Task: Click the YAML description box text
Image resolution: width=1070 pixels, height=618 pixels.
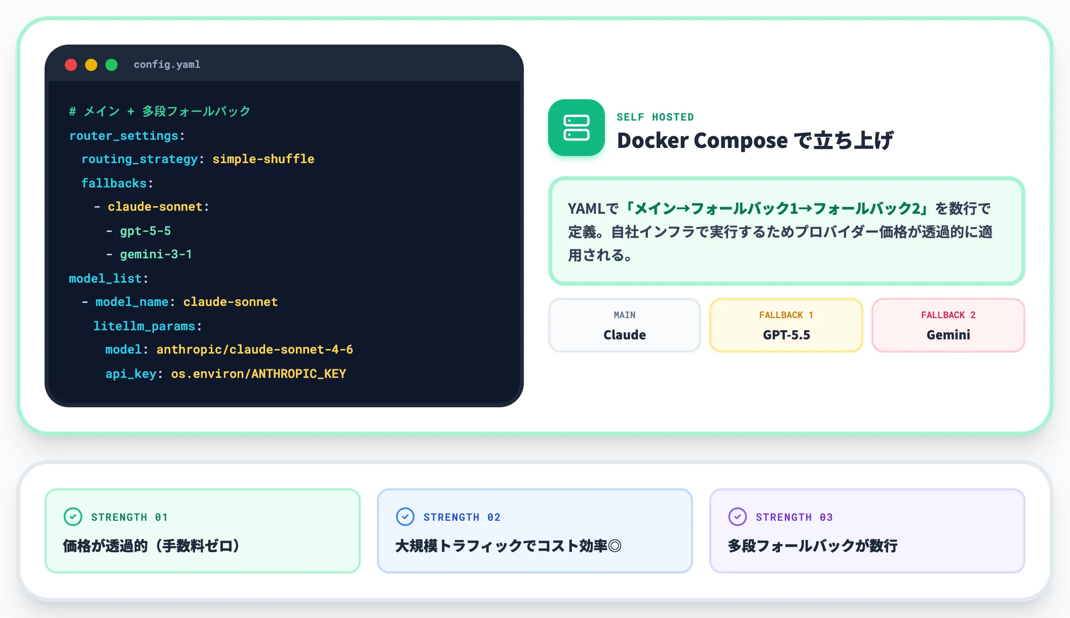Action: click(x=780, y=231)
